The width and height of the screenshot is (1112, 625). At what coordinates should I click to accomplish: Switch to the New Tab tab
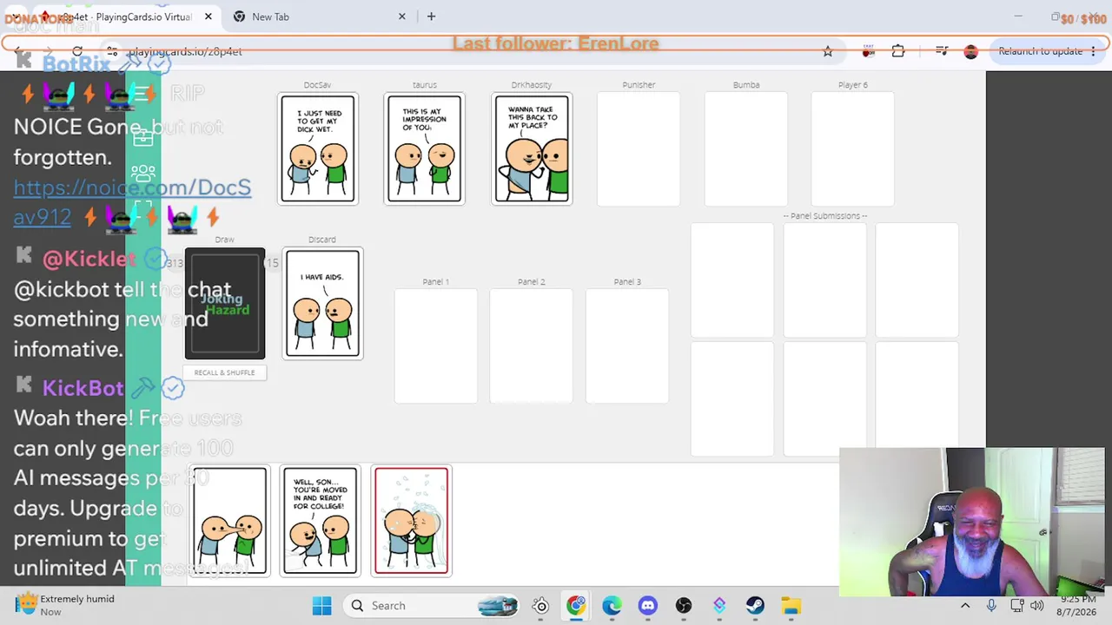click(319, 16)
